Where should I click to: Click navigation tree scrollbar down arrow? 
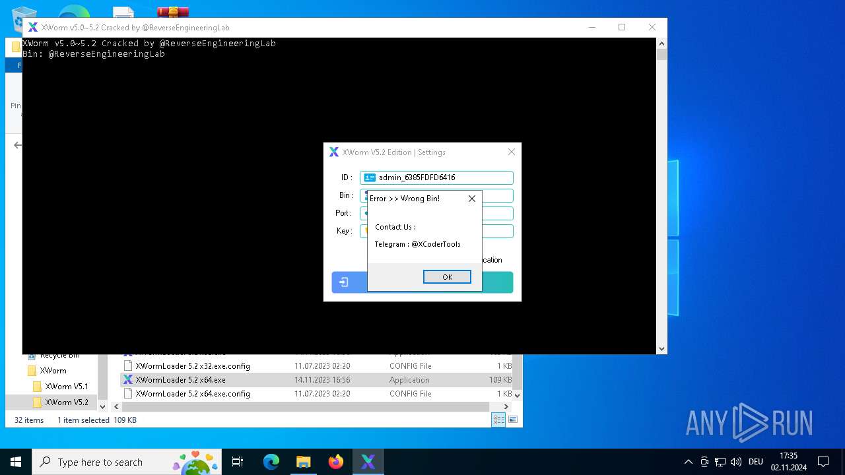102,407
